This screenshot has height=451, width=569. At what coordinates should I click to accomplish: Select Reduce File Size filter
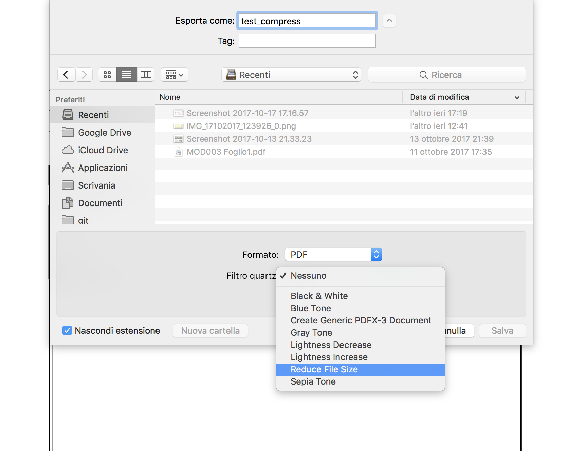pyautogui.click(x=324, y=369)
